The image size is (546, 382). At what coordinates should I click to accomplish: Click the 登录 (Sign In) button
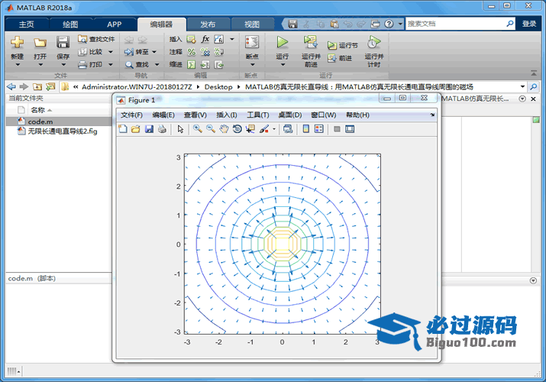(x=529, y=24)
